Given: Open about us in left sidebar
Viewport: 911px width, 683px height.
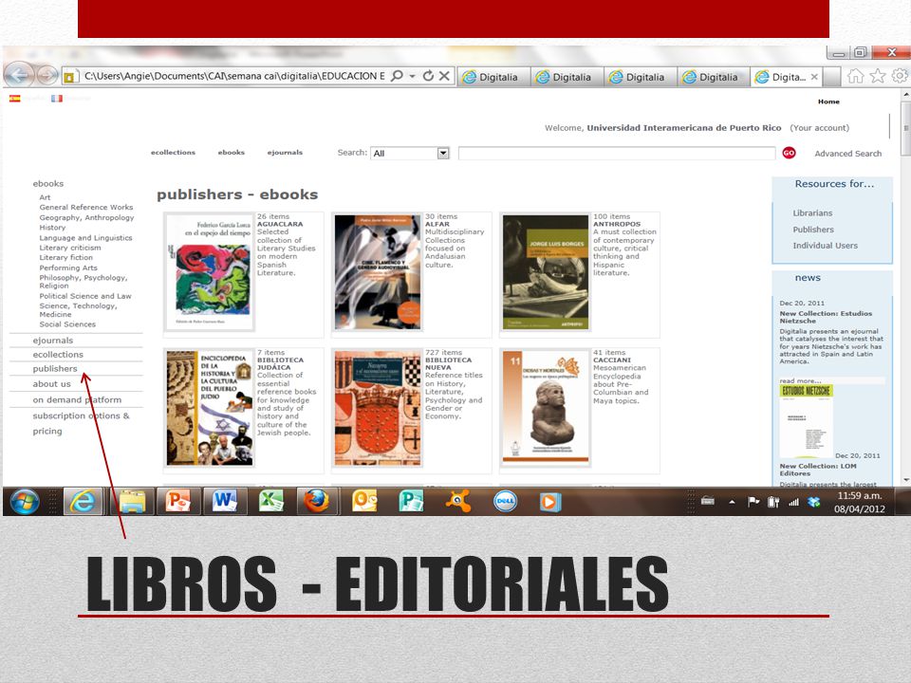Looking at the screenshot, I should tap(51, 384).
